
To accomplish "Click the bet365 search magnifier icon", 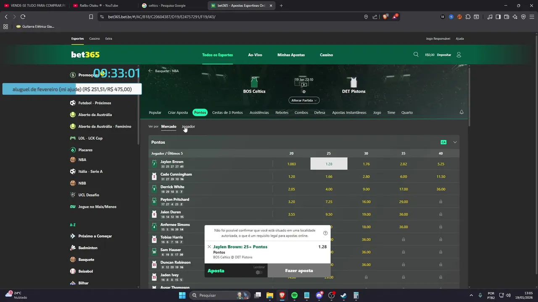I will pyautogui.click(x=416, y=55).
